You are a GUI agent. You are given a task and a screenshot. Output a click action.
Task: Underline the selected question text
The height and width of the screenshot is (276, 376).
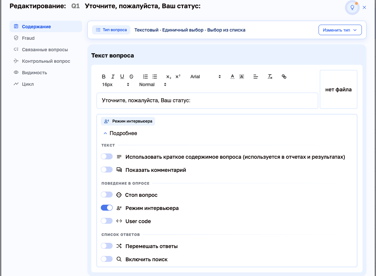pyautogui.click(x=122, y=77)
